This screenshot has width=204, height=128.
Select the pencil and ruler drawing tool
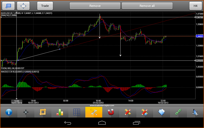tap(128, 112)
